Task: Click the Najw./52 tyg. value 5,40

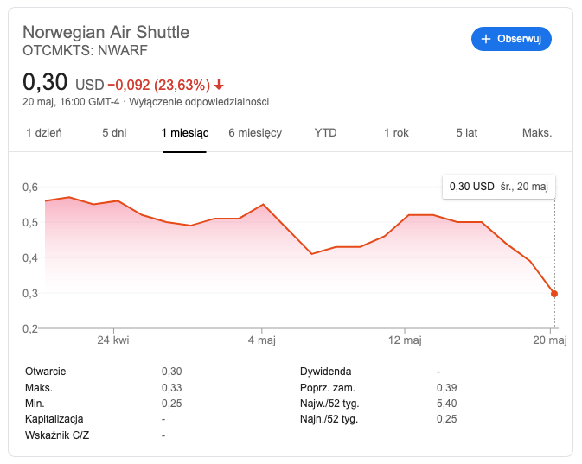Action: tap(446, 404)
